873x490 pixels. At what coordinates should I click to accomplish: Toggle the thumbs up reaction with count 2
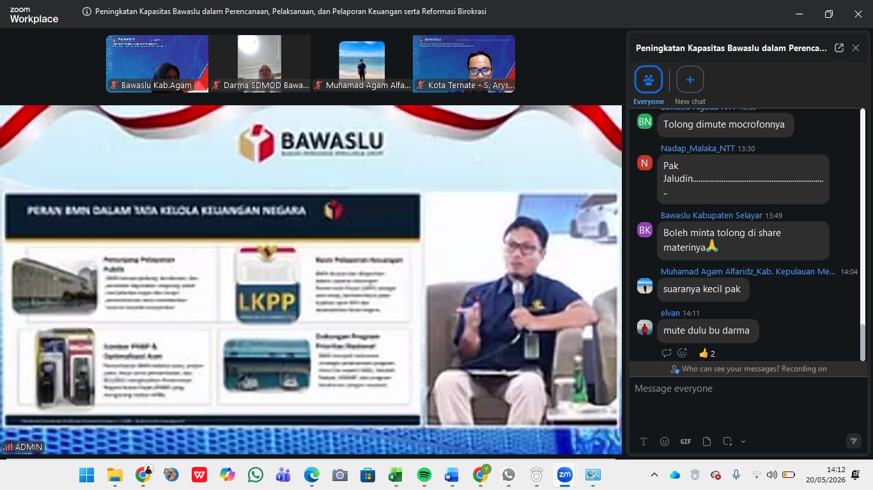pos(707,353)
